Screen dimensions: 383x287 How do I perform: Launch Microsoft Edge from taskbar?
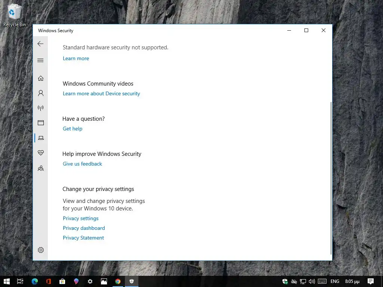(x=35, y=281)
